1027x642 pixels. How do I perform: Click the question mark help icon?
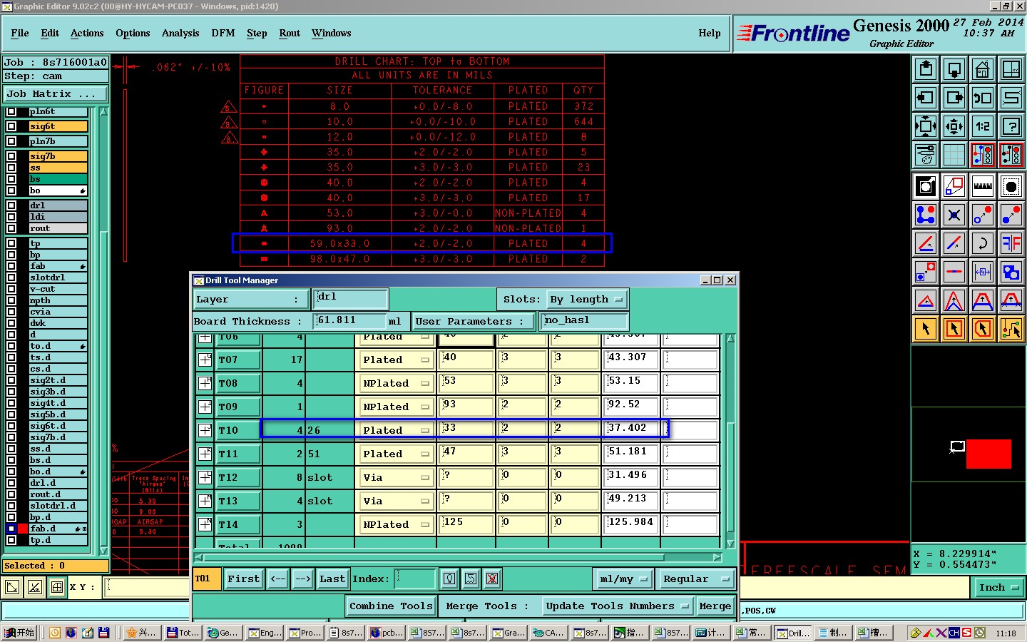click(1011, 126)
